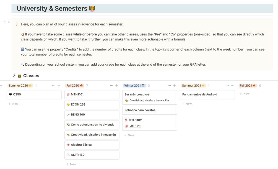Click the plus icon in the Fall 2020 column

[x=116, y=86]
